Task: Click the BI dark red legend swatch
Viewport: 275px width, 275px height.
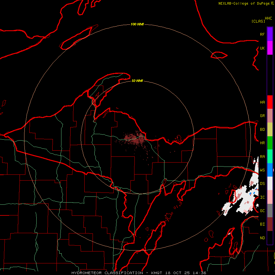Action: (x=270, y=224)
